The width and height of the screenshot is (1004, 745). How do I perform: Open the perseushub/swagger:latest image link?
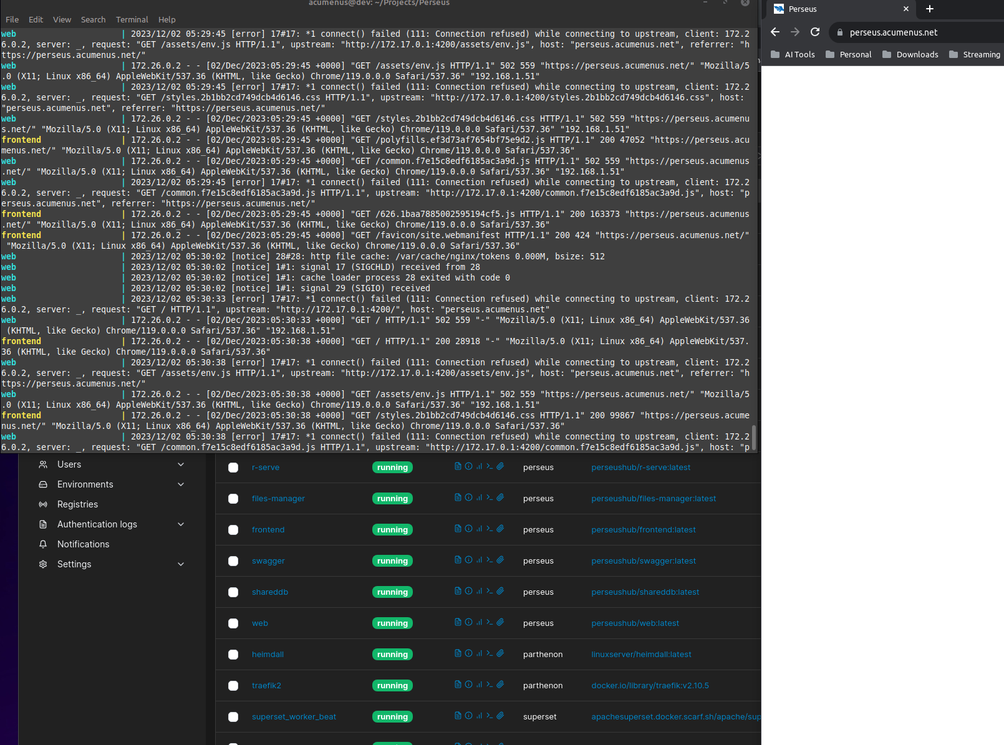click(644, 561)
